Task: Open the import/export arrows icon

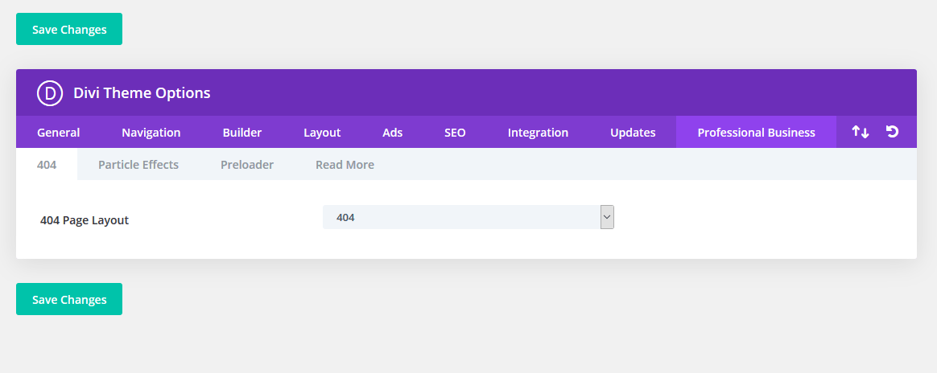Action: [x=860, y=132]
